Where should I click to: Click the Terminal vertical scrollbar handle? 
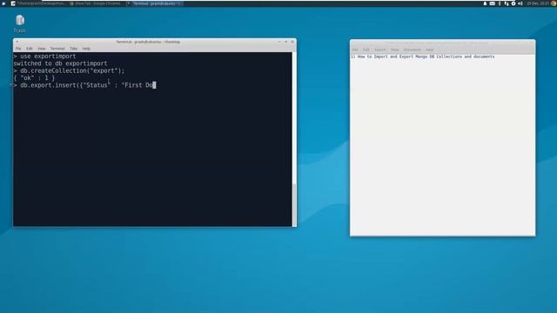[x=294, y=205]
